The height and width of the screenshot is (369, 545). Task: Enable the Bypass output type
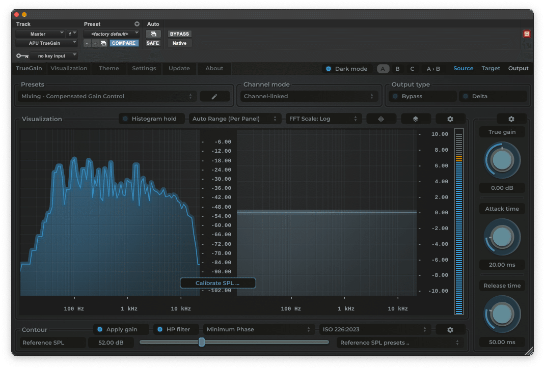tap(422, 96)
